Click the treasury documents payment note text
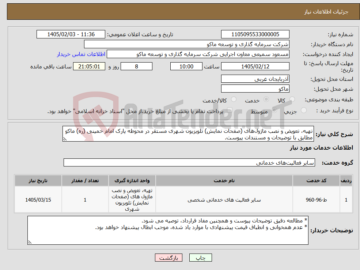360x270 pixels. point(135,112)
